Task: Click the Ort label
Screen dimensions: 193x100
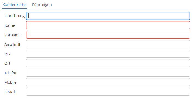Action: [x=7, y=63]
